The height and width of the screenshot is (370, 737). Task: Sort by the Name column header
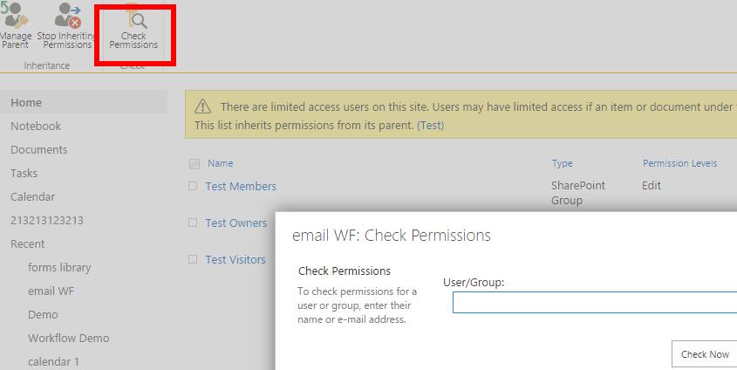point(220,163)
